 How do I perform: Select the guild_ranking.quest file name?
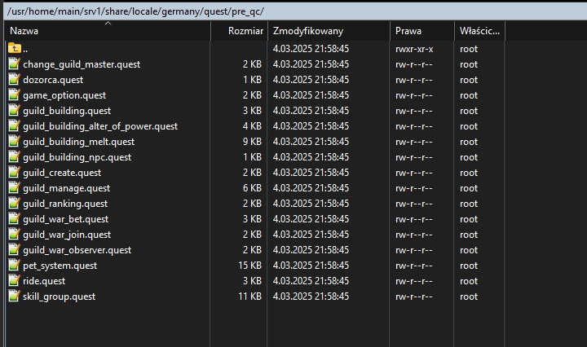tap(65, 204)
